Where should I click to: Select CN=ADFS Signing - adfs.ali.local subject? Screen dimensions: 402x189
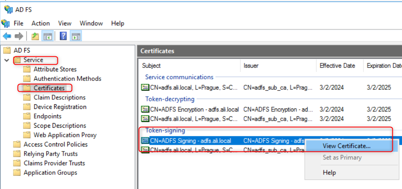190,141
